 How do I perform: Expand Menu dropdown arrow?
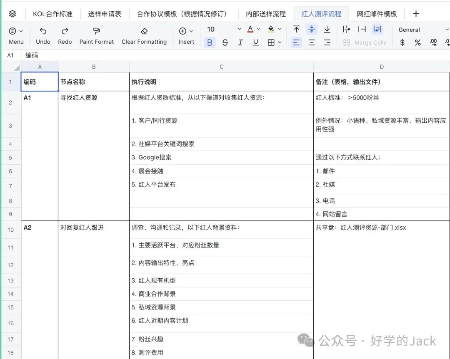pyautogui.click(x=21, y=31)
